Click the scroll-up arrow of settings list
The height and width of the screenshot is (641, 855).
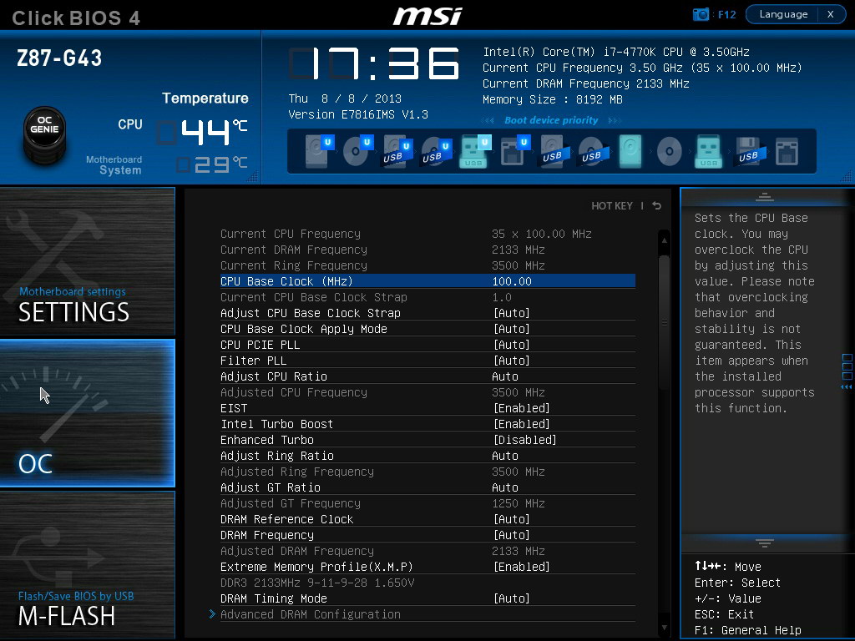tap(664, 240)
